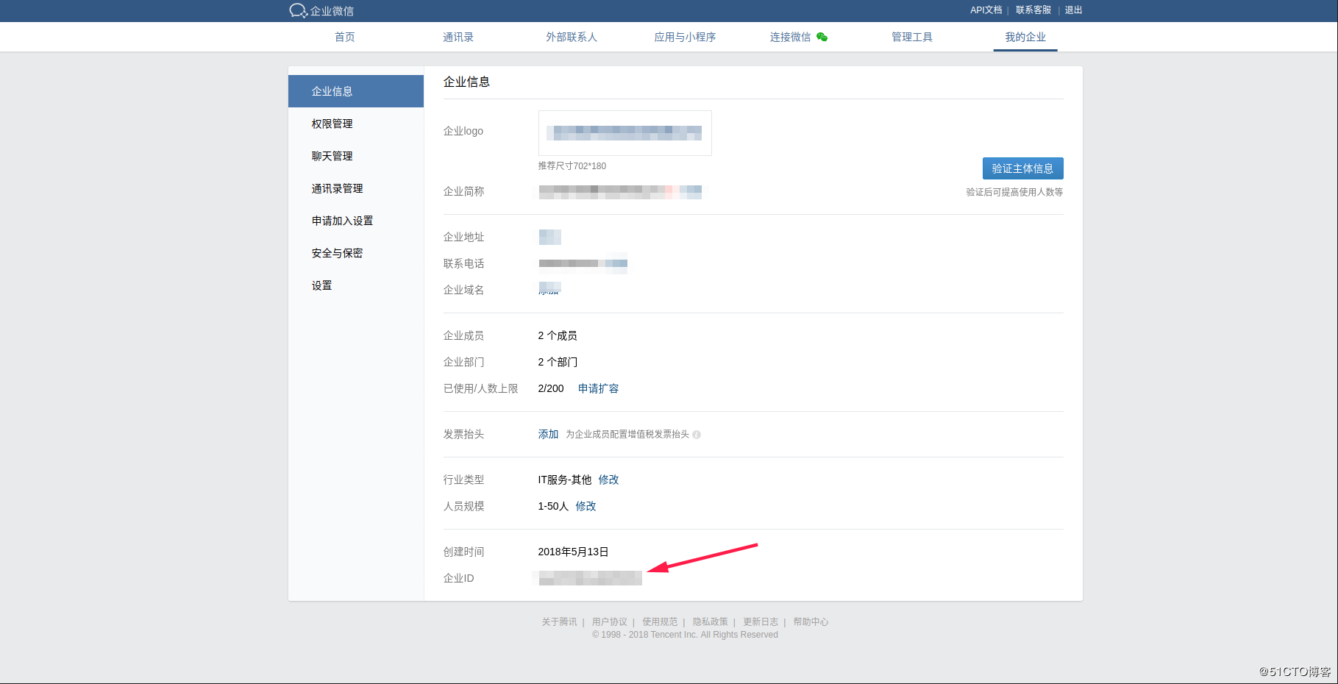
Task: Click the 企业域名 添加 link
Action: 549,289
